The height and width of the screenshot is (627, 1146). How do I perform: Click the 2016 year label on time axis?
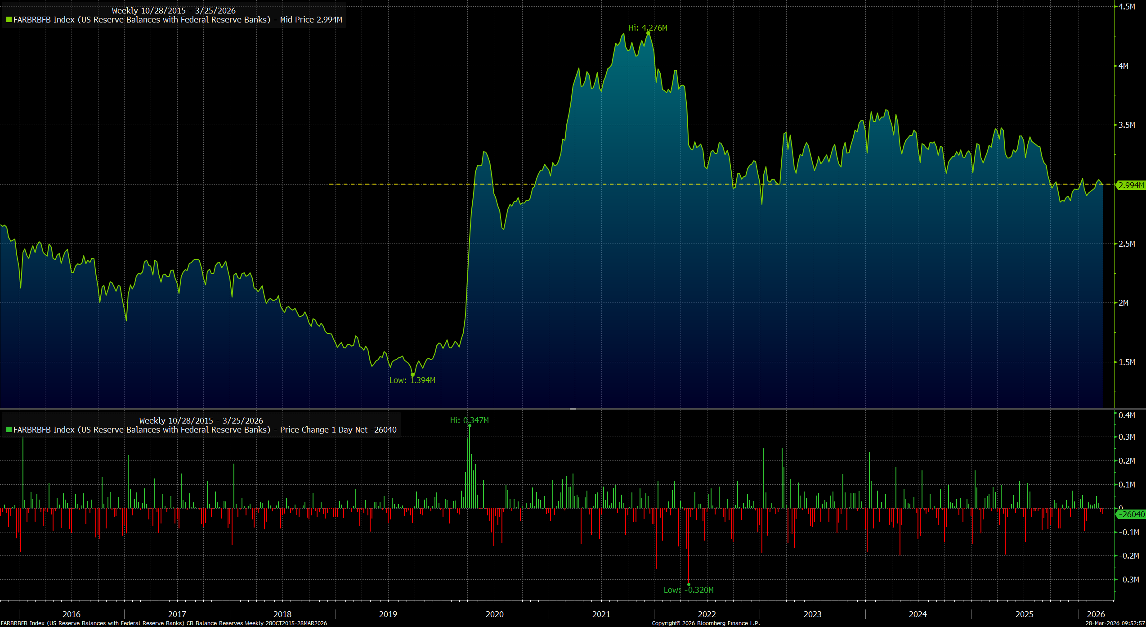click(72, 614)
